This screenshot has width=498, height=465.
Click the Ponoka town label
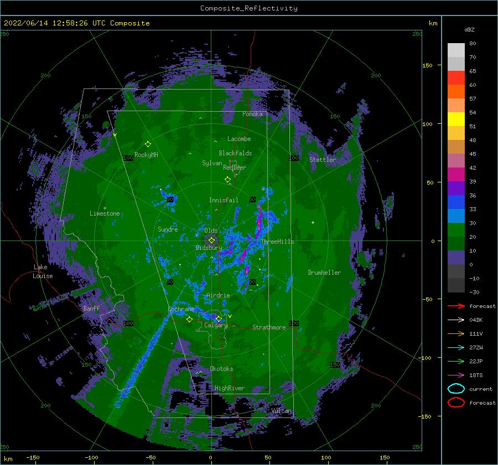252,114
